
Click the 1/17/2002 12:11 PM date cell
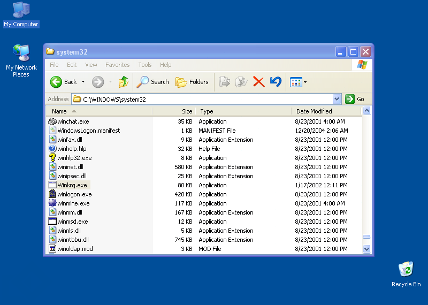coord(321,185)
